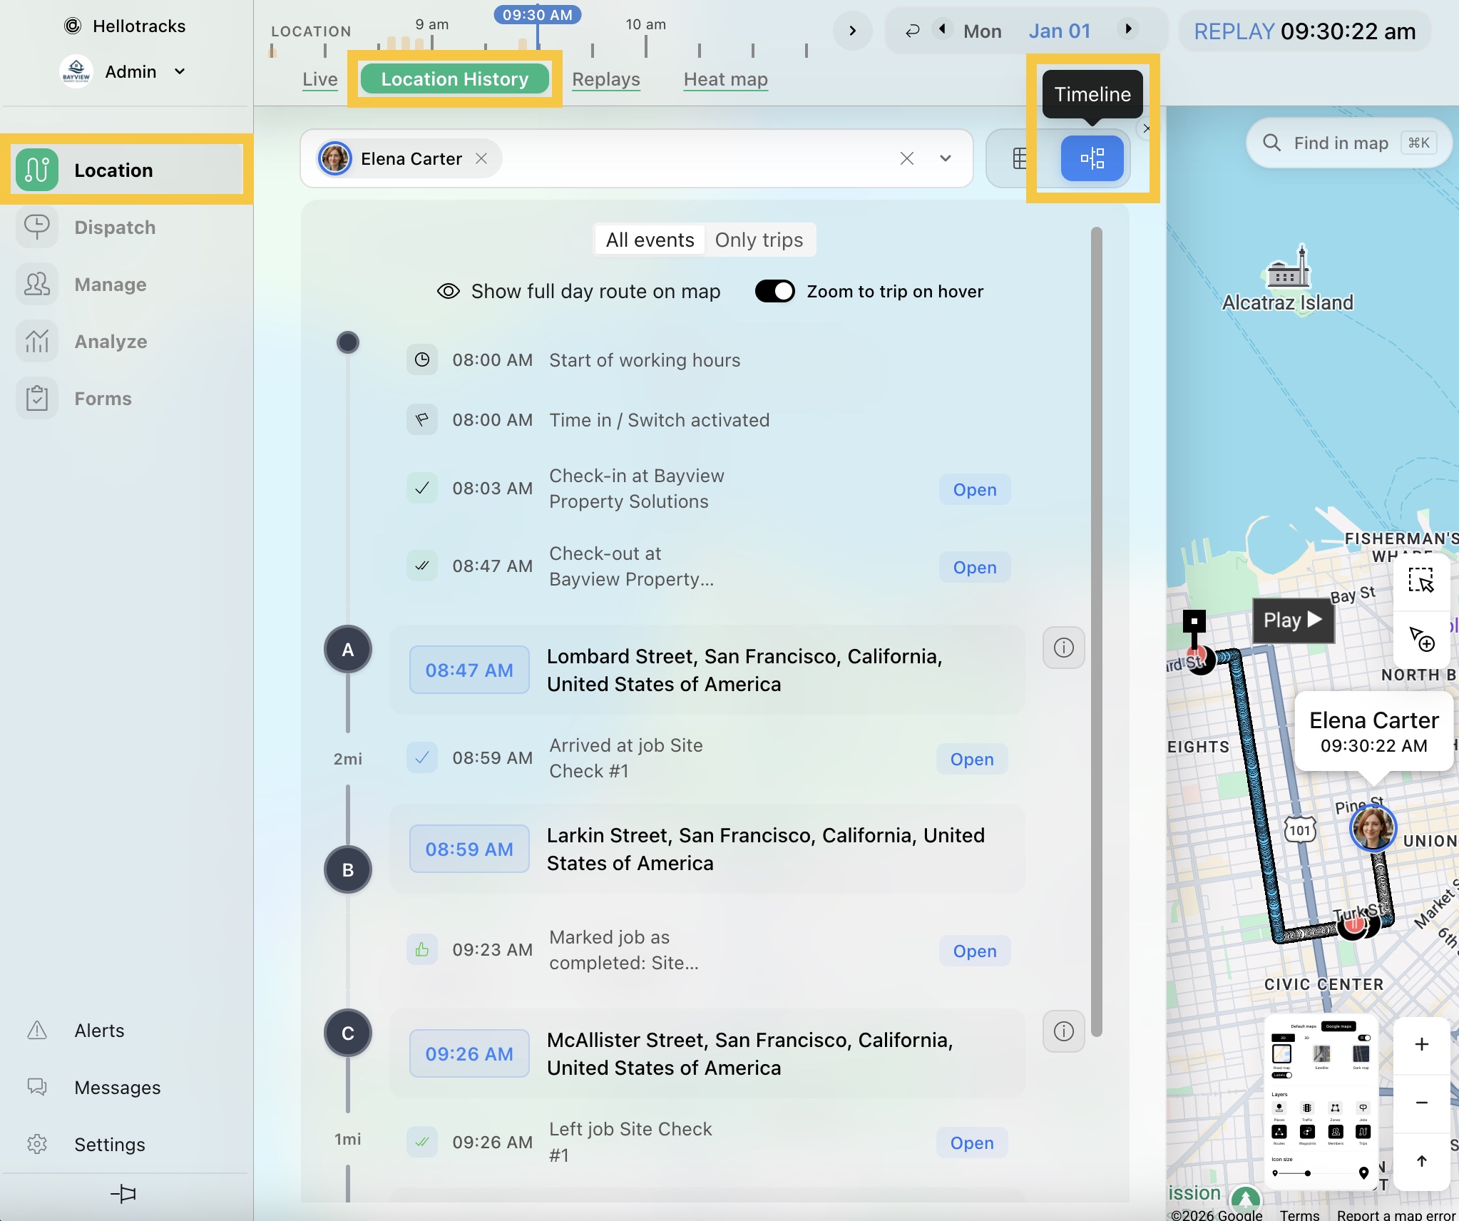Toggle Show full day route on map
This screenshot has width=1459, height=1221.
tap(578, 291)
